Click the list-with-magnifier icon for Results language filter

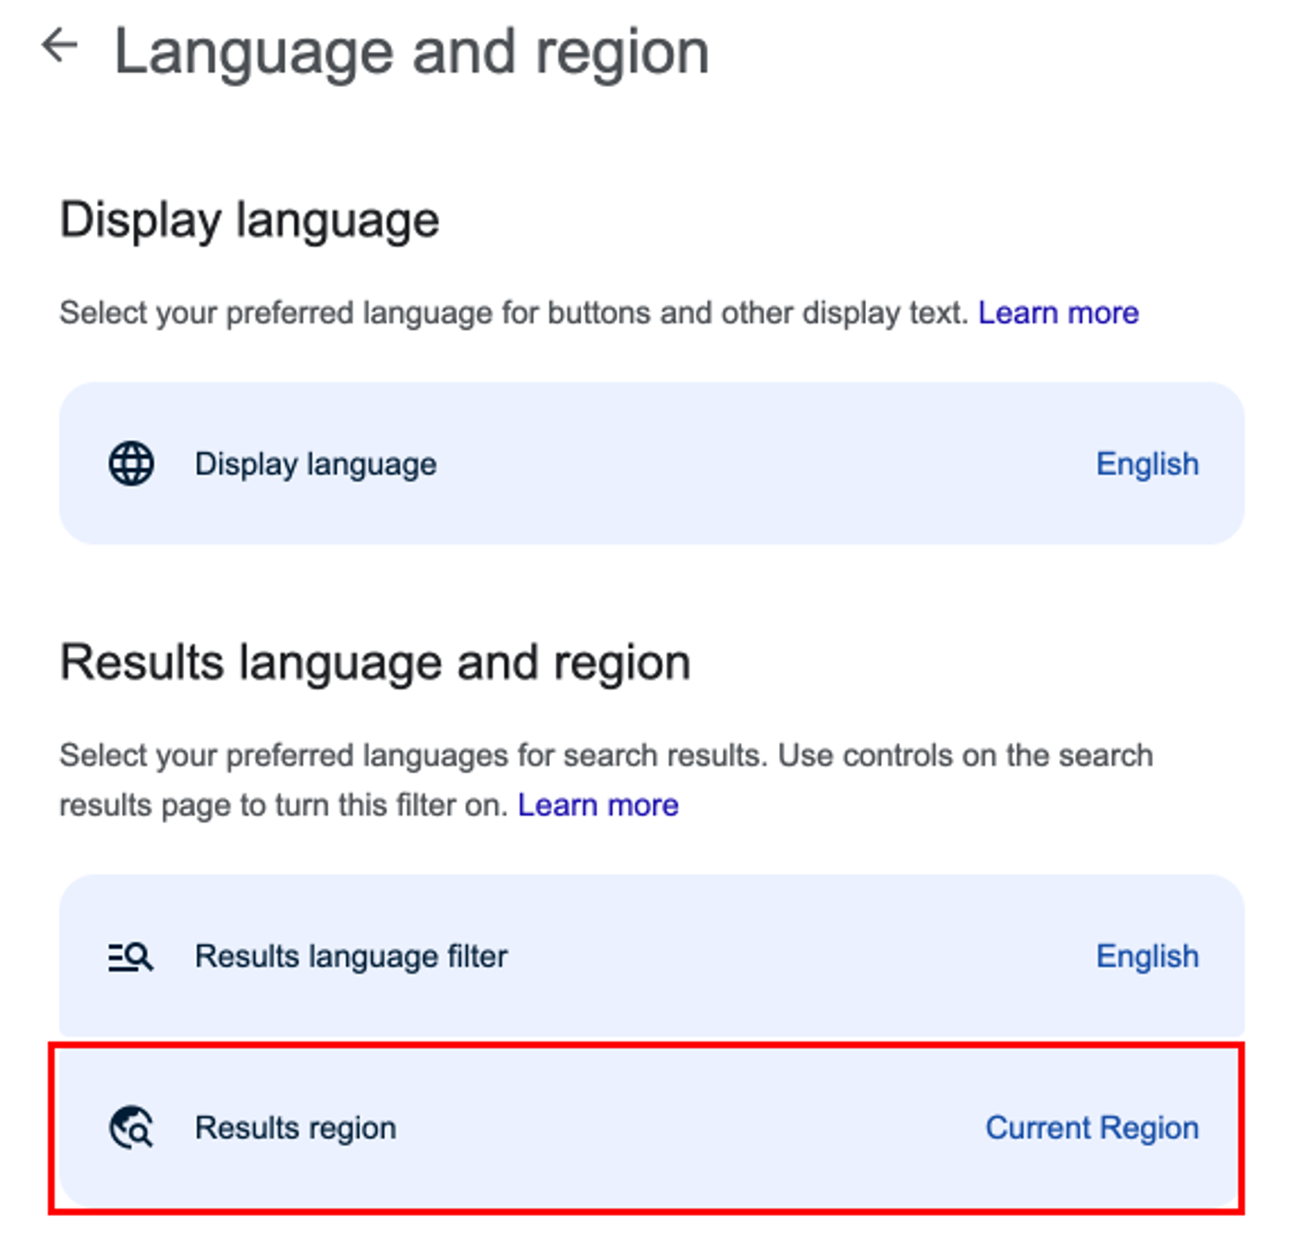click(129, 956)
